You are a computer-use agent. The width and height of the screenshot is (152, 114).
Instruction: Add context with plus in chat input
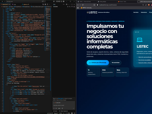point(54,108)
